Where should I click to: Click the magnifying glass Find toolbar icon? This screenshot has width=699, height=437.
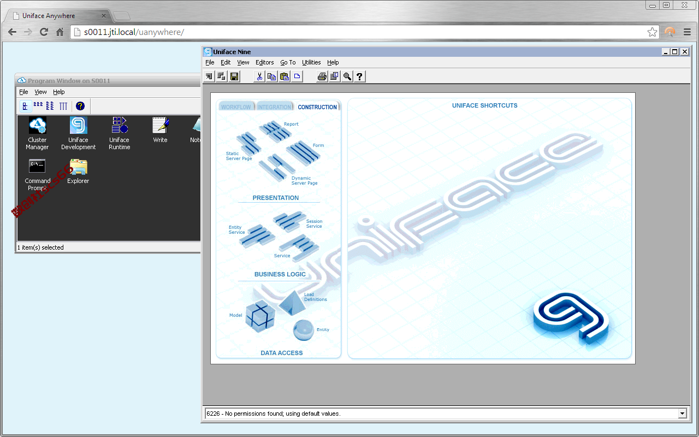click(x=347, y=76)
